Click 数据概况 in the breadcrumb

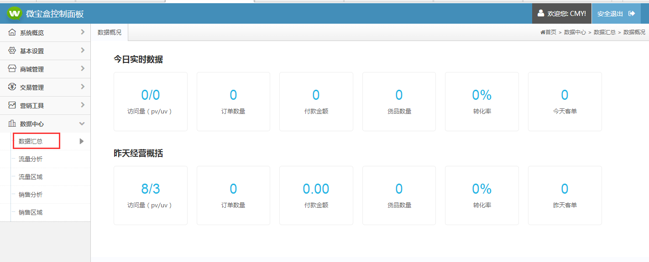(634, 32)
